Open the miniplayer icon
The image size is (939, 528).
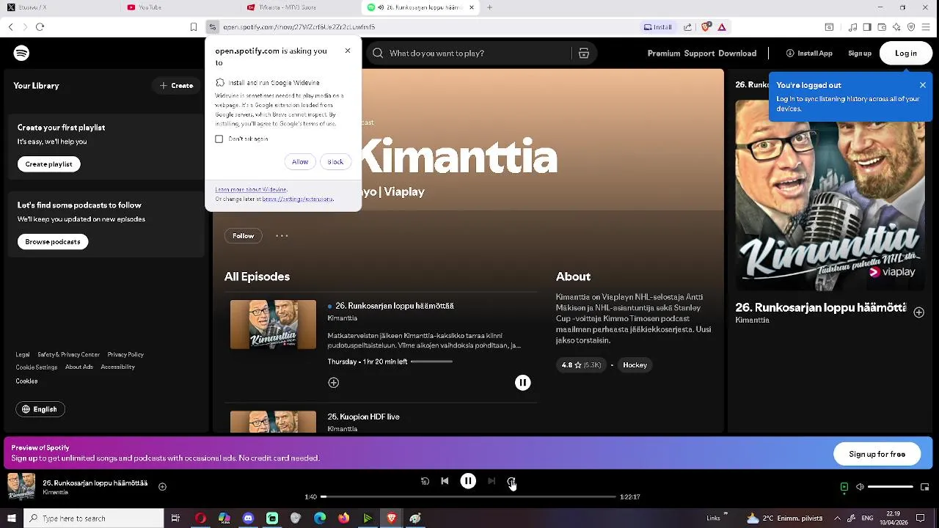[924, 487]
